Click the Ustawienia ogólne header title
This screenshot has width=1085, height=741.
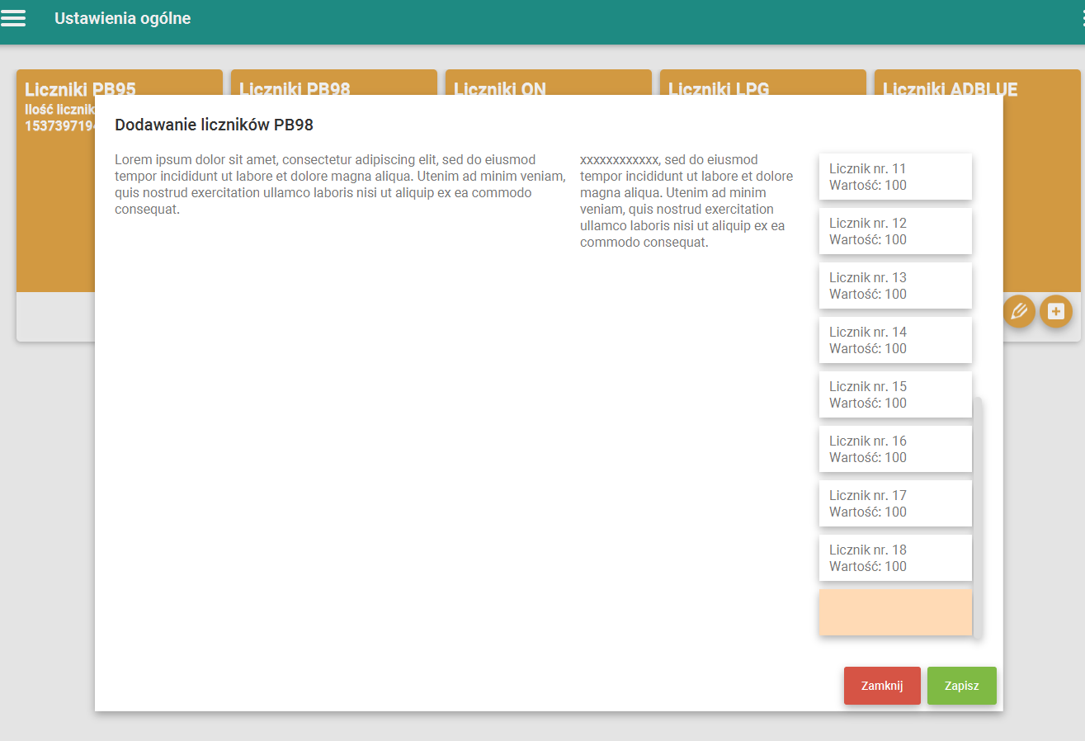click(x=123, y=18)
